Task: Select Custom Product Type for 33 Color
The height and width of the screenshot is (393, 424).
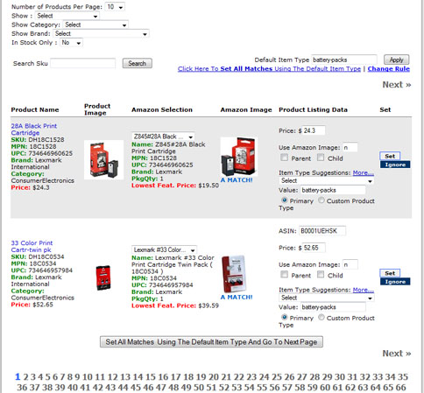Action: pos(322,317)
